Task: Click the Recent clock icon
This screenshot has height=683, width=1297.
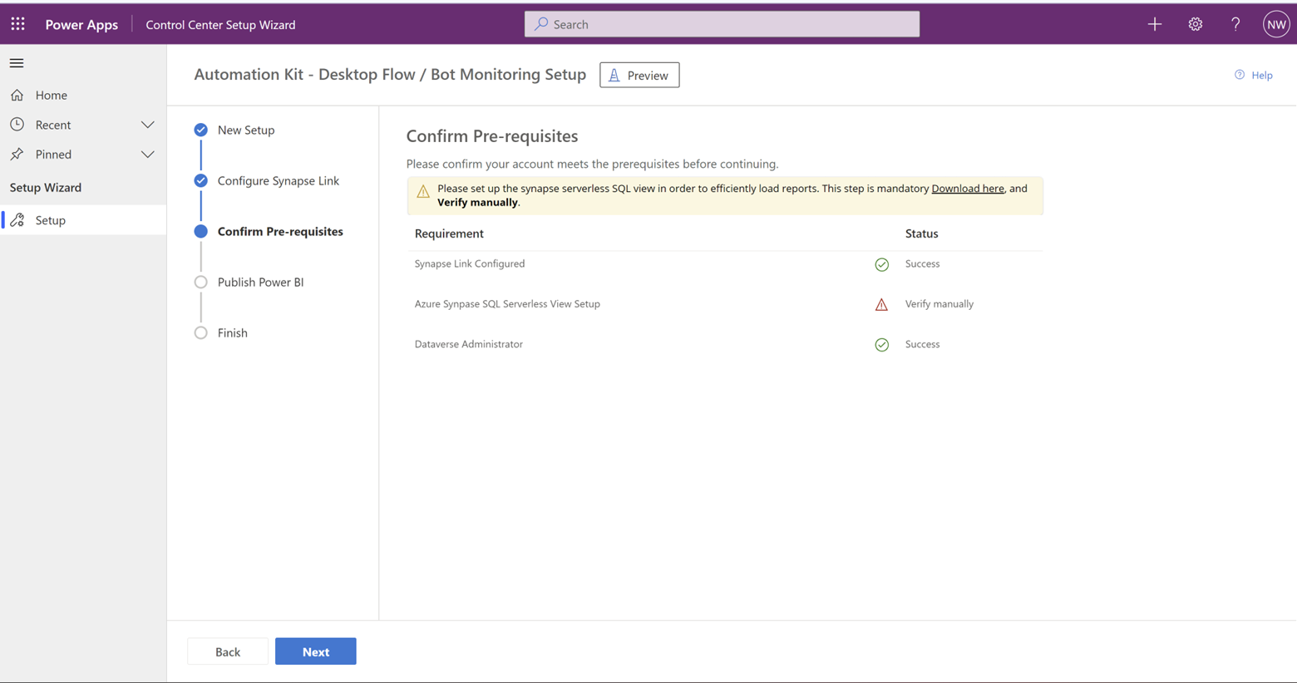Action: click(17, 125)
